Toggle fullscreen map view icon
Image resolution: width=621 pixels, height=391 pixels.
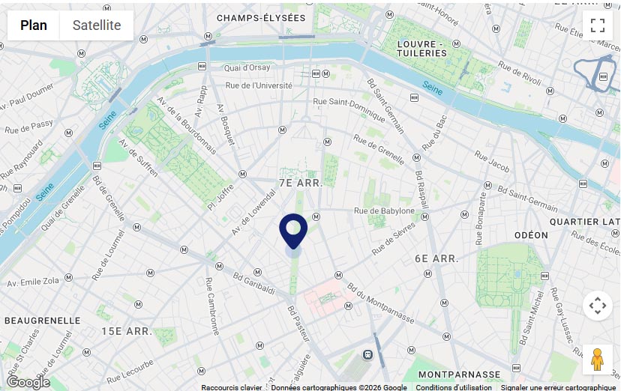point(597,25)
